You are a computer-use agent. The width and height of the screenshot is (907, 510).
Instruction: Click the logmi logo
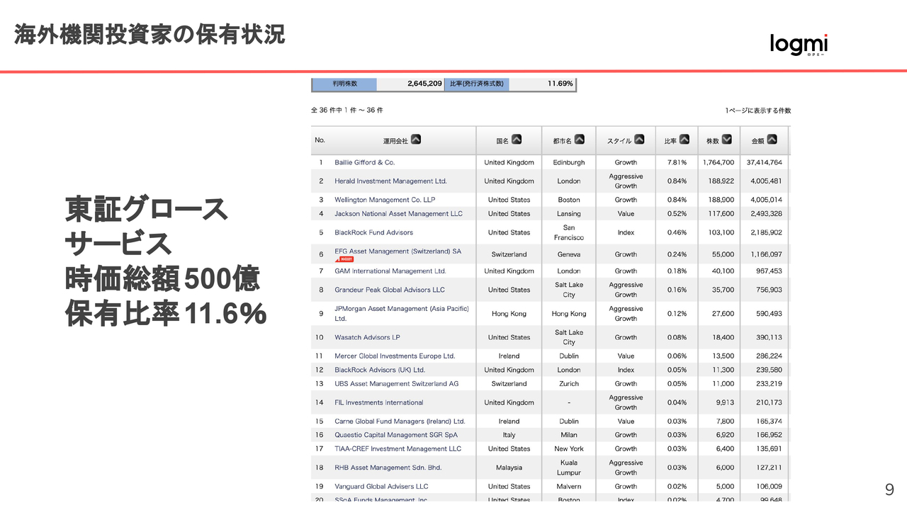[799, 45]
